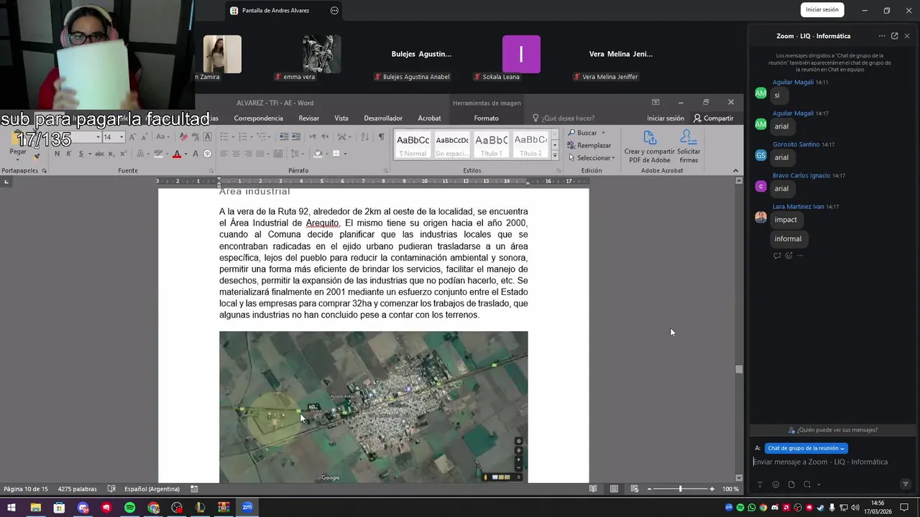920x517 pixels.
Task: Center the paragraph text
Action: (x=235, y=154)
